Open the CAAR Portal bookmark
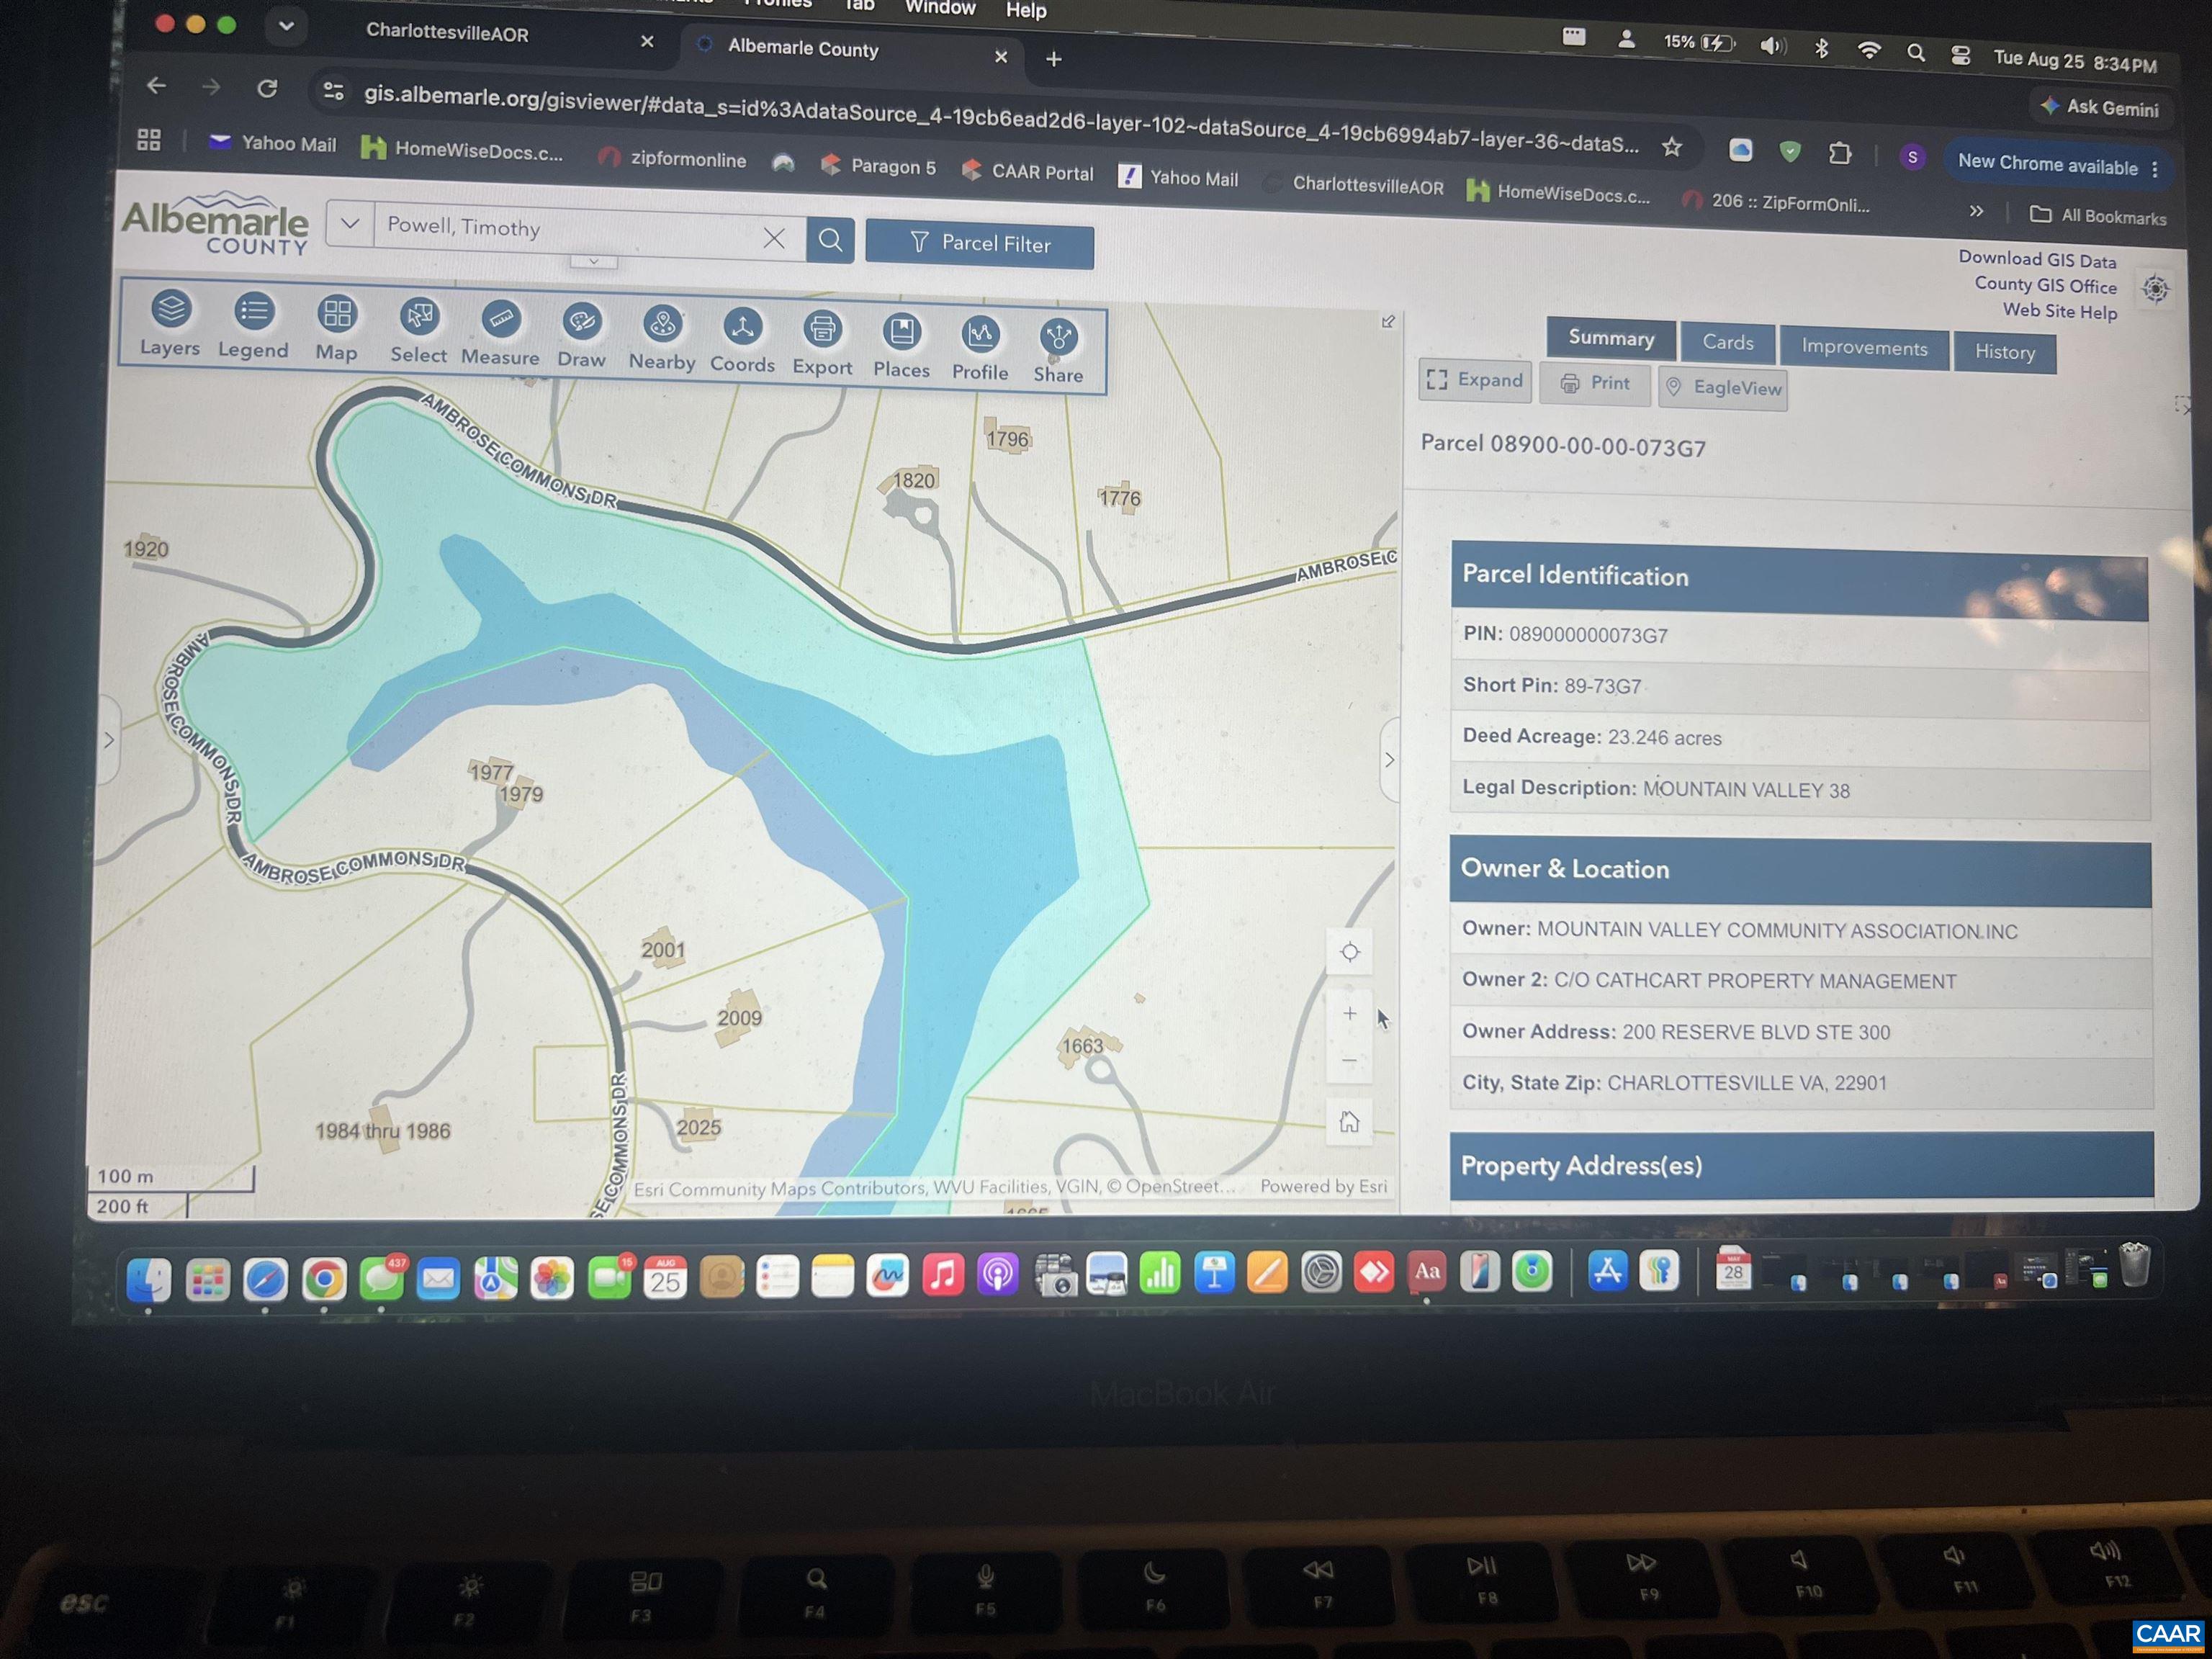This screenshot has height=1659, width=2212. click(1028, 171)
